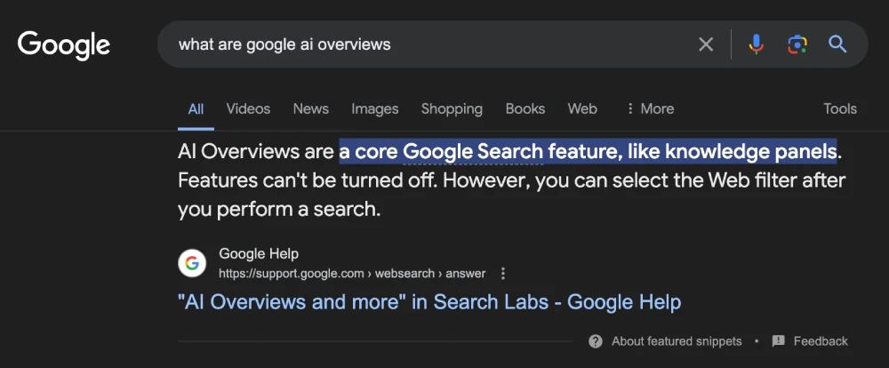Click the About featured snippets link
The image size is (889, 368).
[677, 341]
